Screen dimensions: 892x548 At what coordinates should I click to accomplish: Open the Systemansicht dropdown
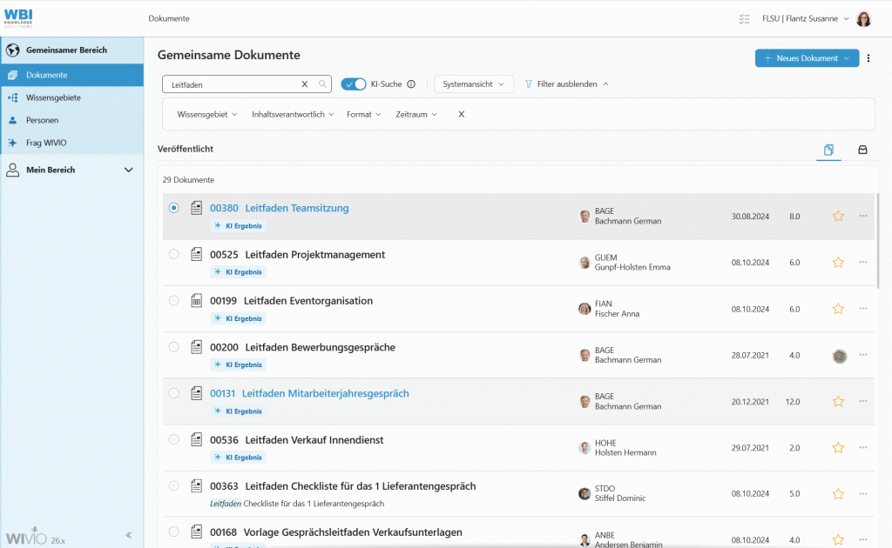point(474,84)
